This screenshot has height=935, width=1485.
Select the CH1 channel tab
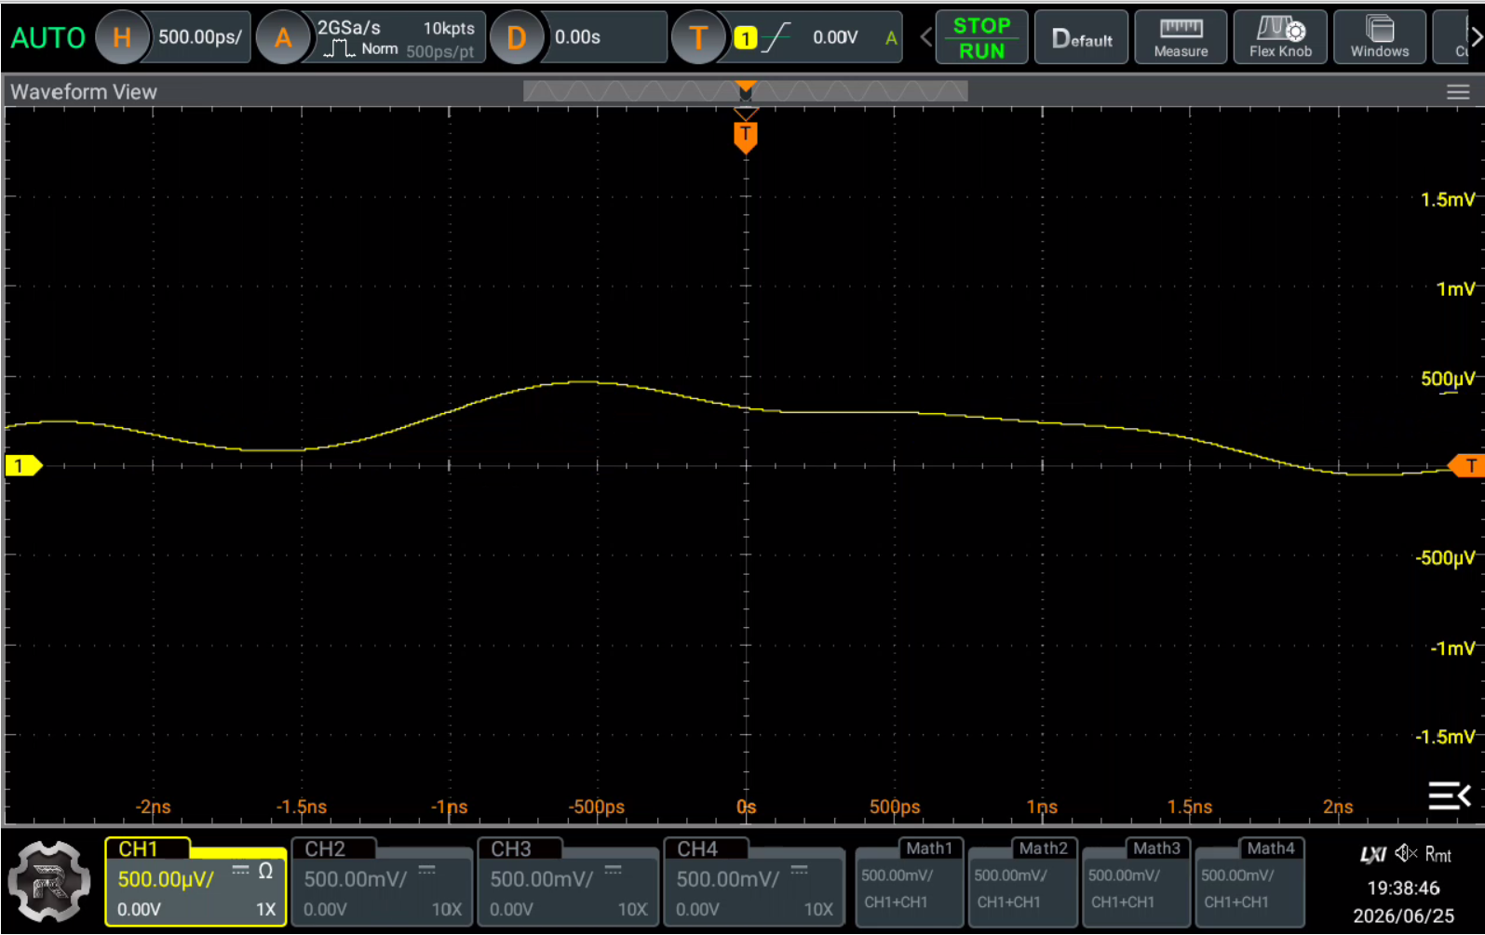tap(196, 883)
